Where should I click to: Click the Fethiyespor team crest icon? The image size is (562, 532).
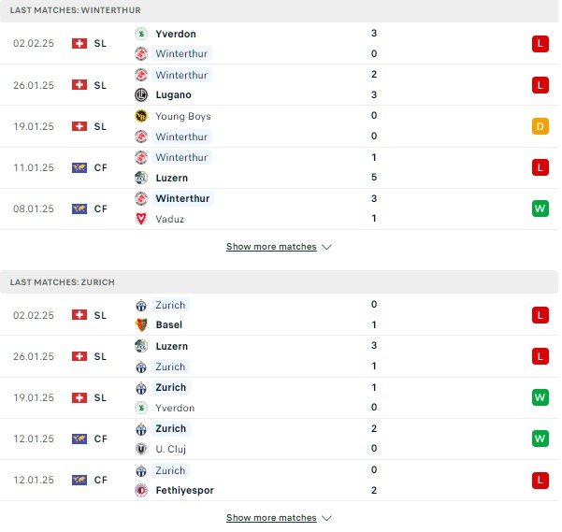pos(141,490)
